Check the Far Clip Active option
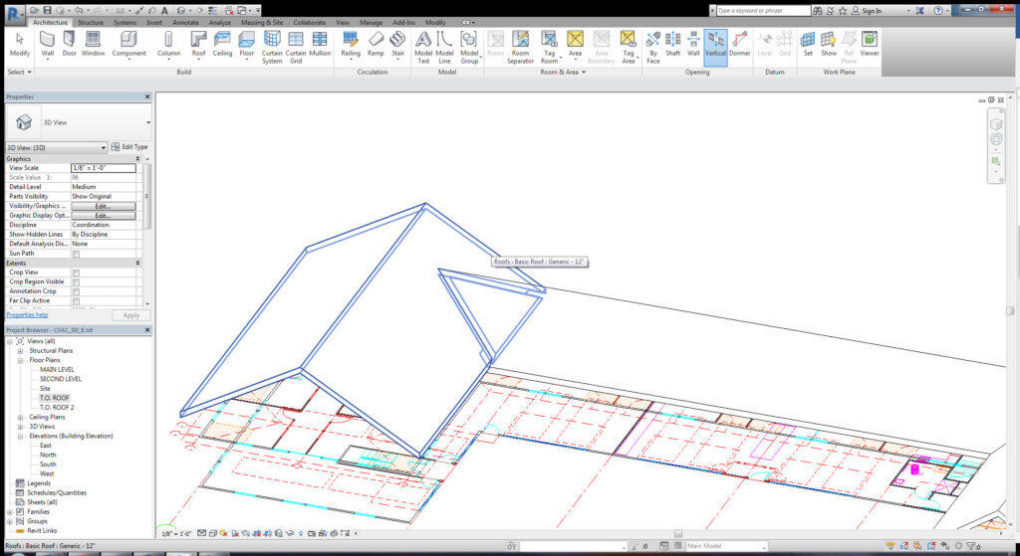Viewport: 1020px width, 556px height. [x=76, y=300]
